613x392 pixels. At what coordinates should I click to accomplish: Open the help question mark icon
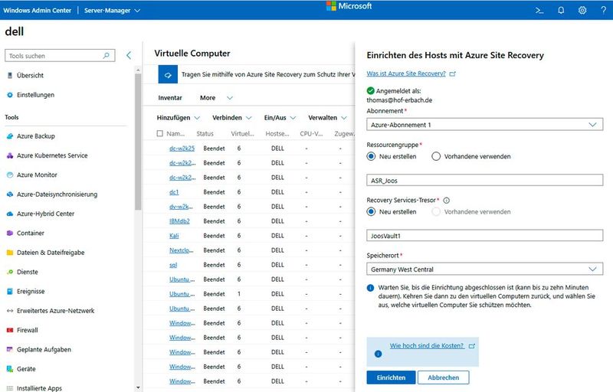604,11
